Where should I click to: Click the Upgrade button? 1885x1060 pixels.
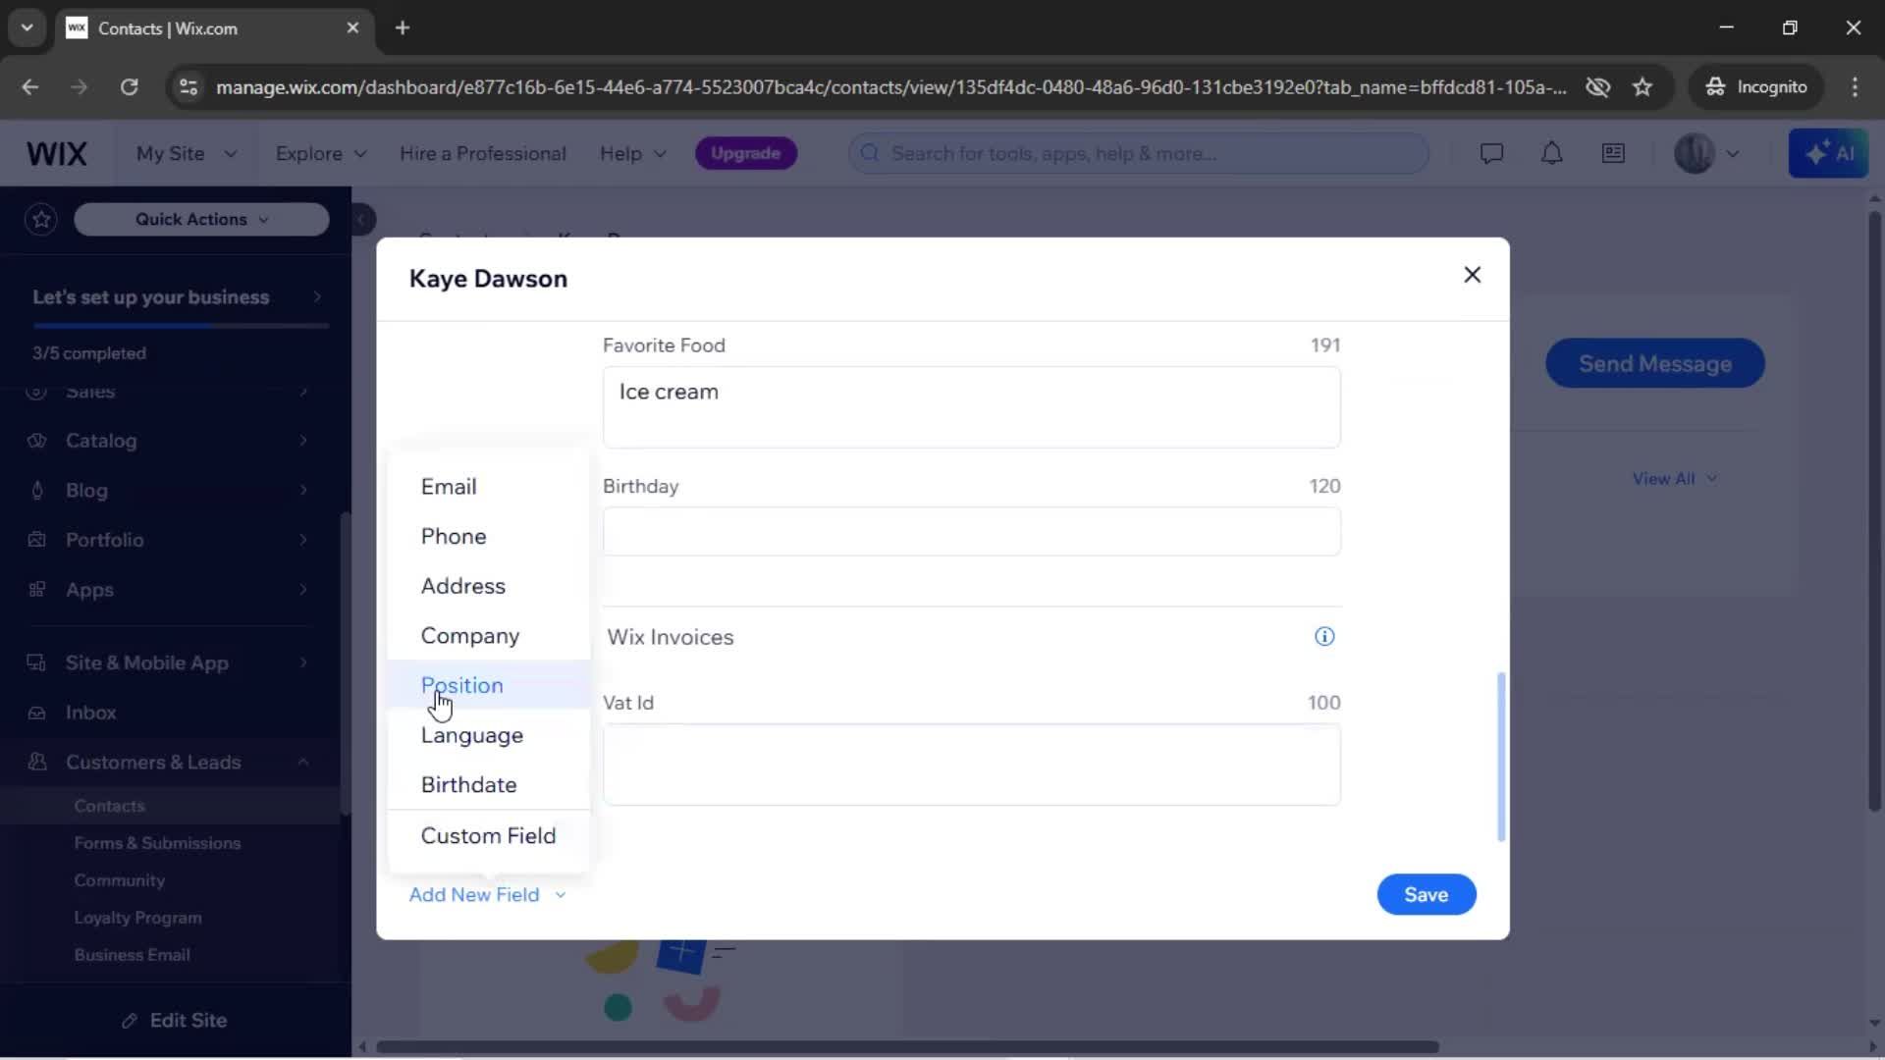click(745, 154)
